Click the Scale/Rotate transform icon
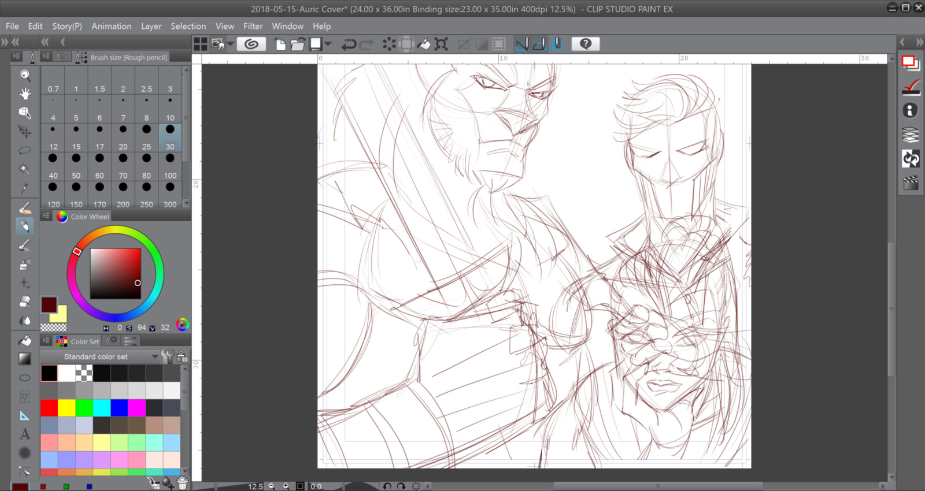Image resolution: width=925 pixels, height=491 pixels. click(441, 44)
